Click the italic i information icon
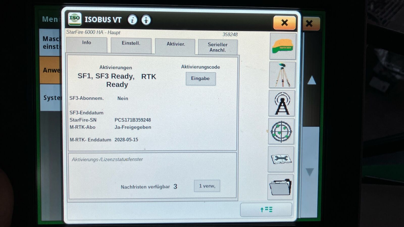 [132, 20]
